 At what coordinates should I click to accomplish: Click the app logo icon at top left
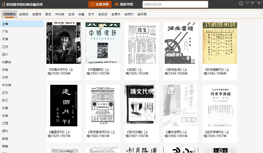3,4
